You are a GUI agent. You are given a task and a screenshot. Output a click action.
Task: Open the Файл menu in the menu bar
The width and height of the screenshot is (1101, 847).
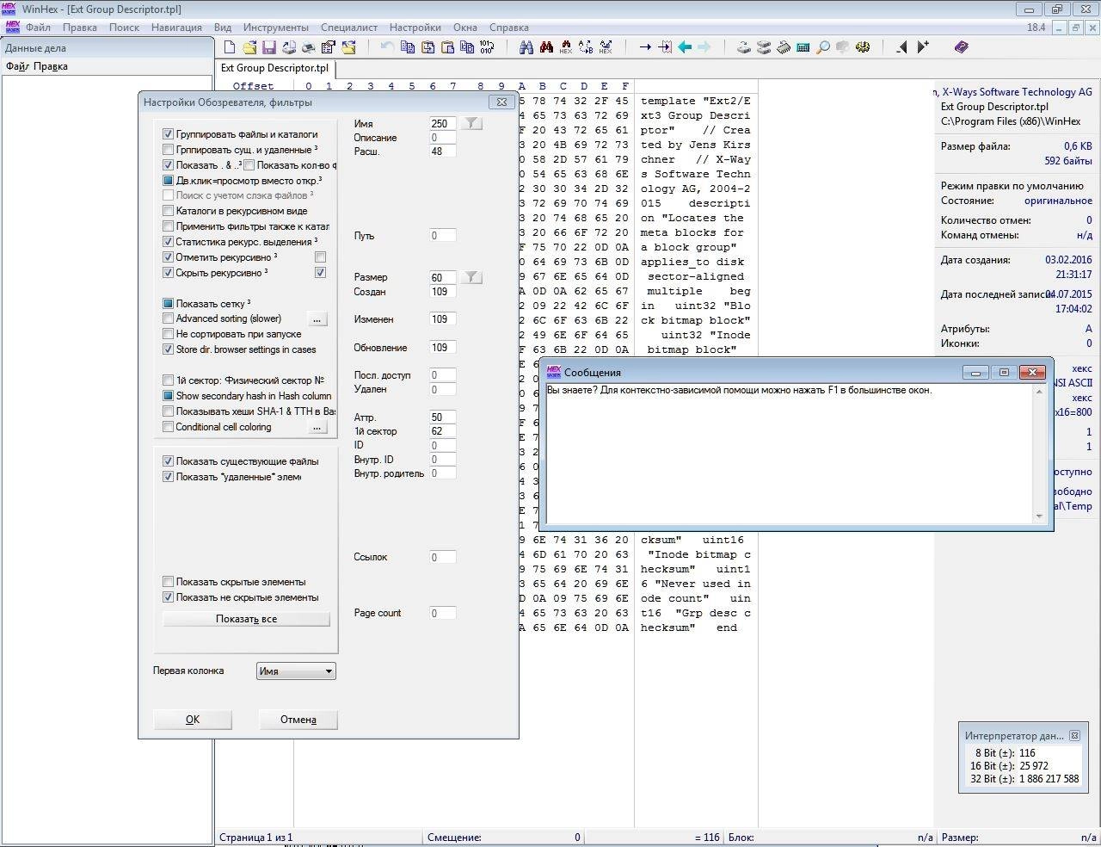coord(38,28)
